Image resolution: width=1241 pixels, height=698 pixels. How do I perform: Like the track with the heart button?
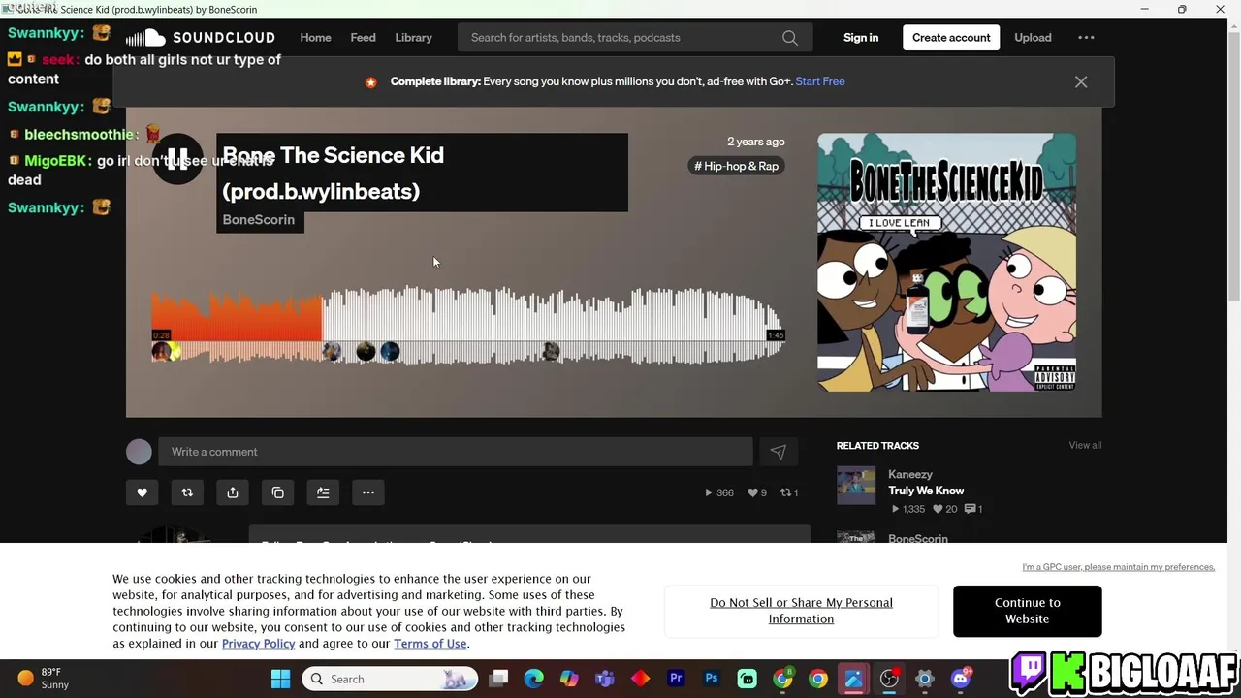pyautogui.click(x=142, y=492)
